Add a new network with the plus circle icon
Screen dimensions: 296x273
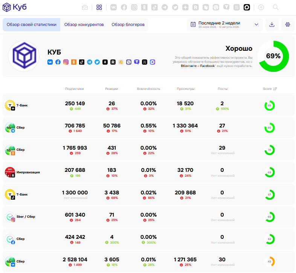(261, 8)
